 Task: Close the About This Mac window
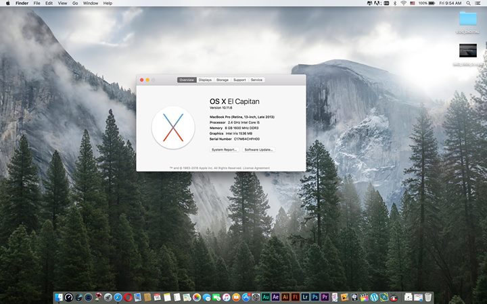(141, 80)
